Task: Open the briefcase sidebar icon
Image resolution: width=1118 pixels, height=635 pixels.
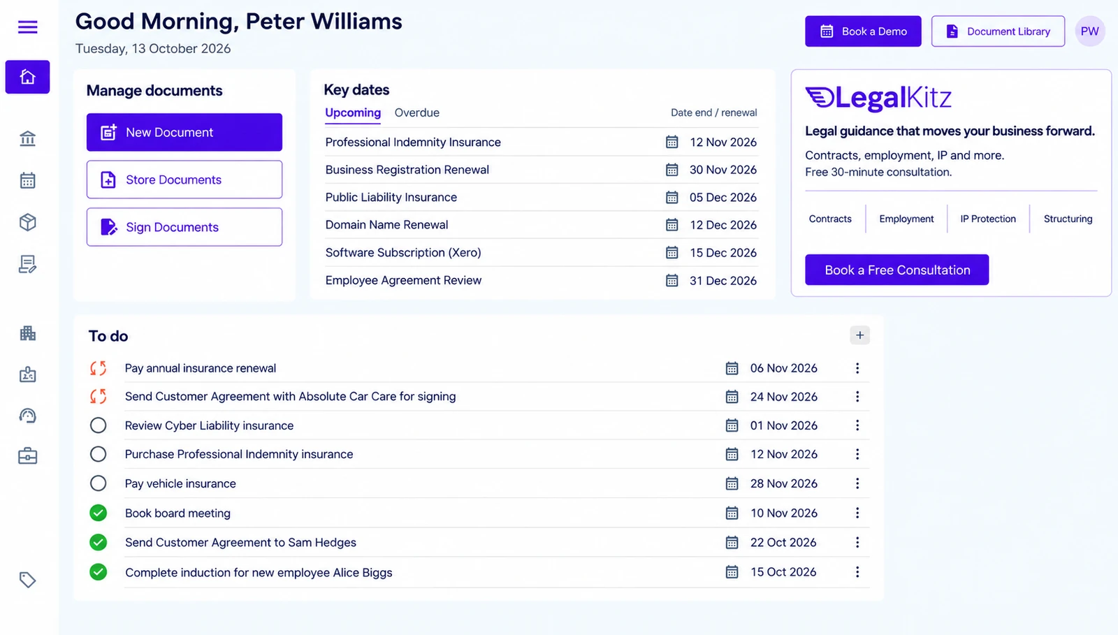Action: click(x=28, y=456)
